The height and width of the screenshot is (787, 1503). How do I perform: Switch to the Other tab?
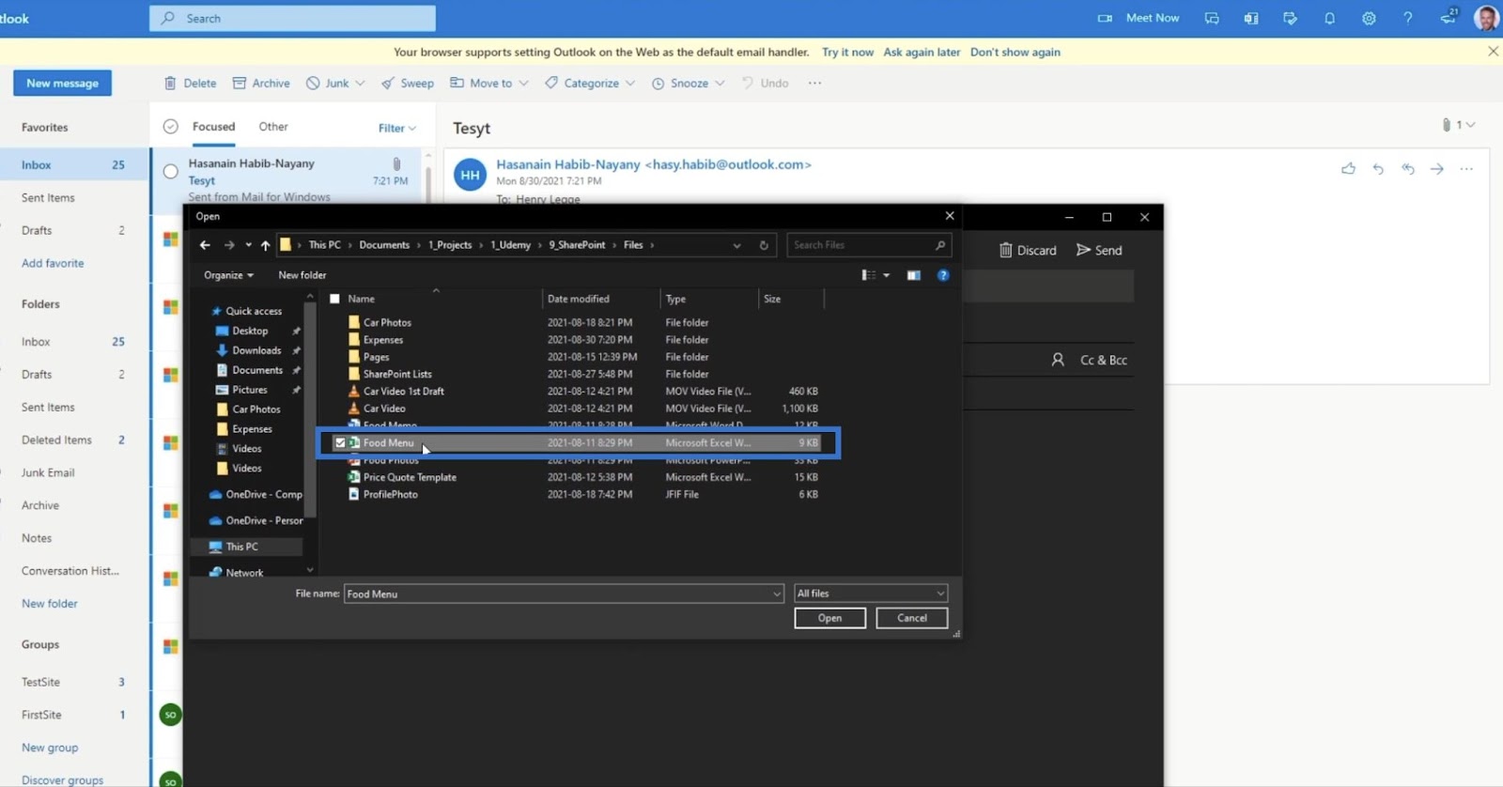click(273, 127)
